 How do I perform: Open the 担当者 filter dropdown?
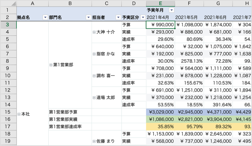118,17
